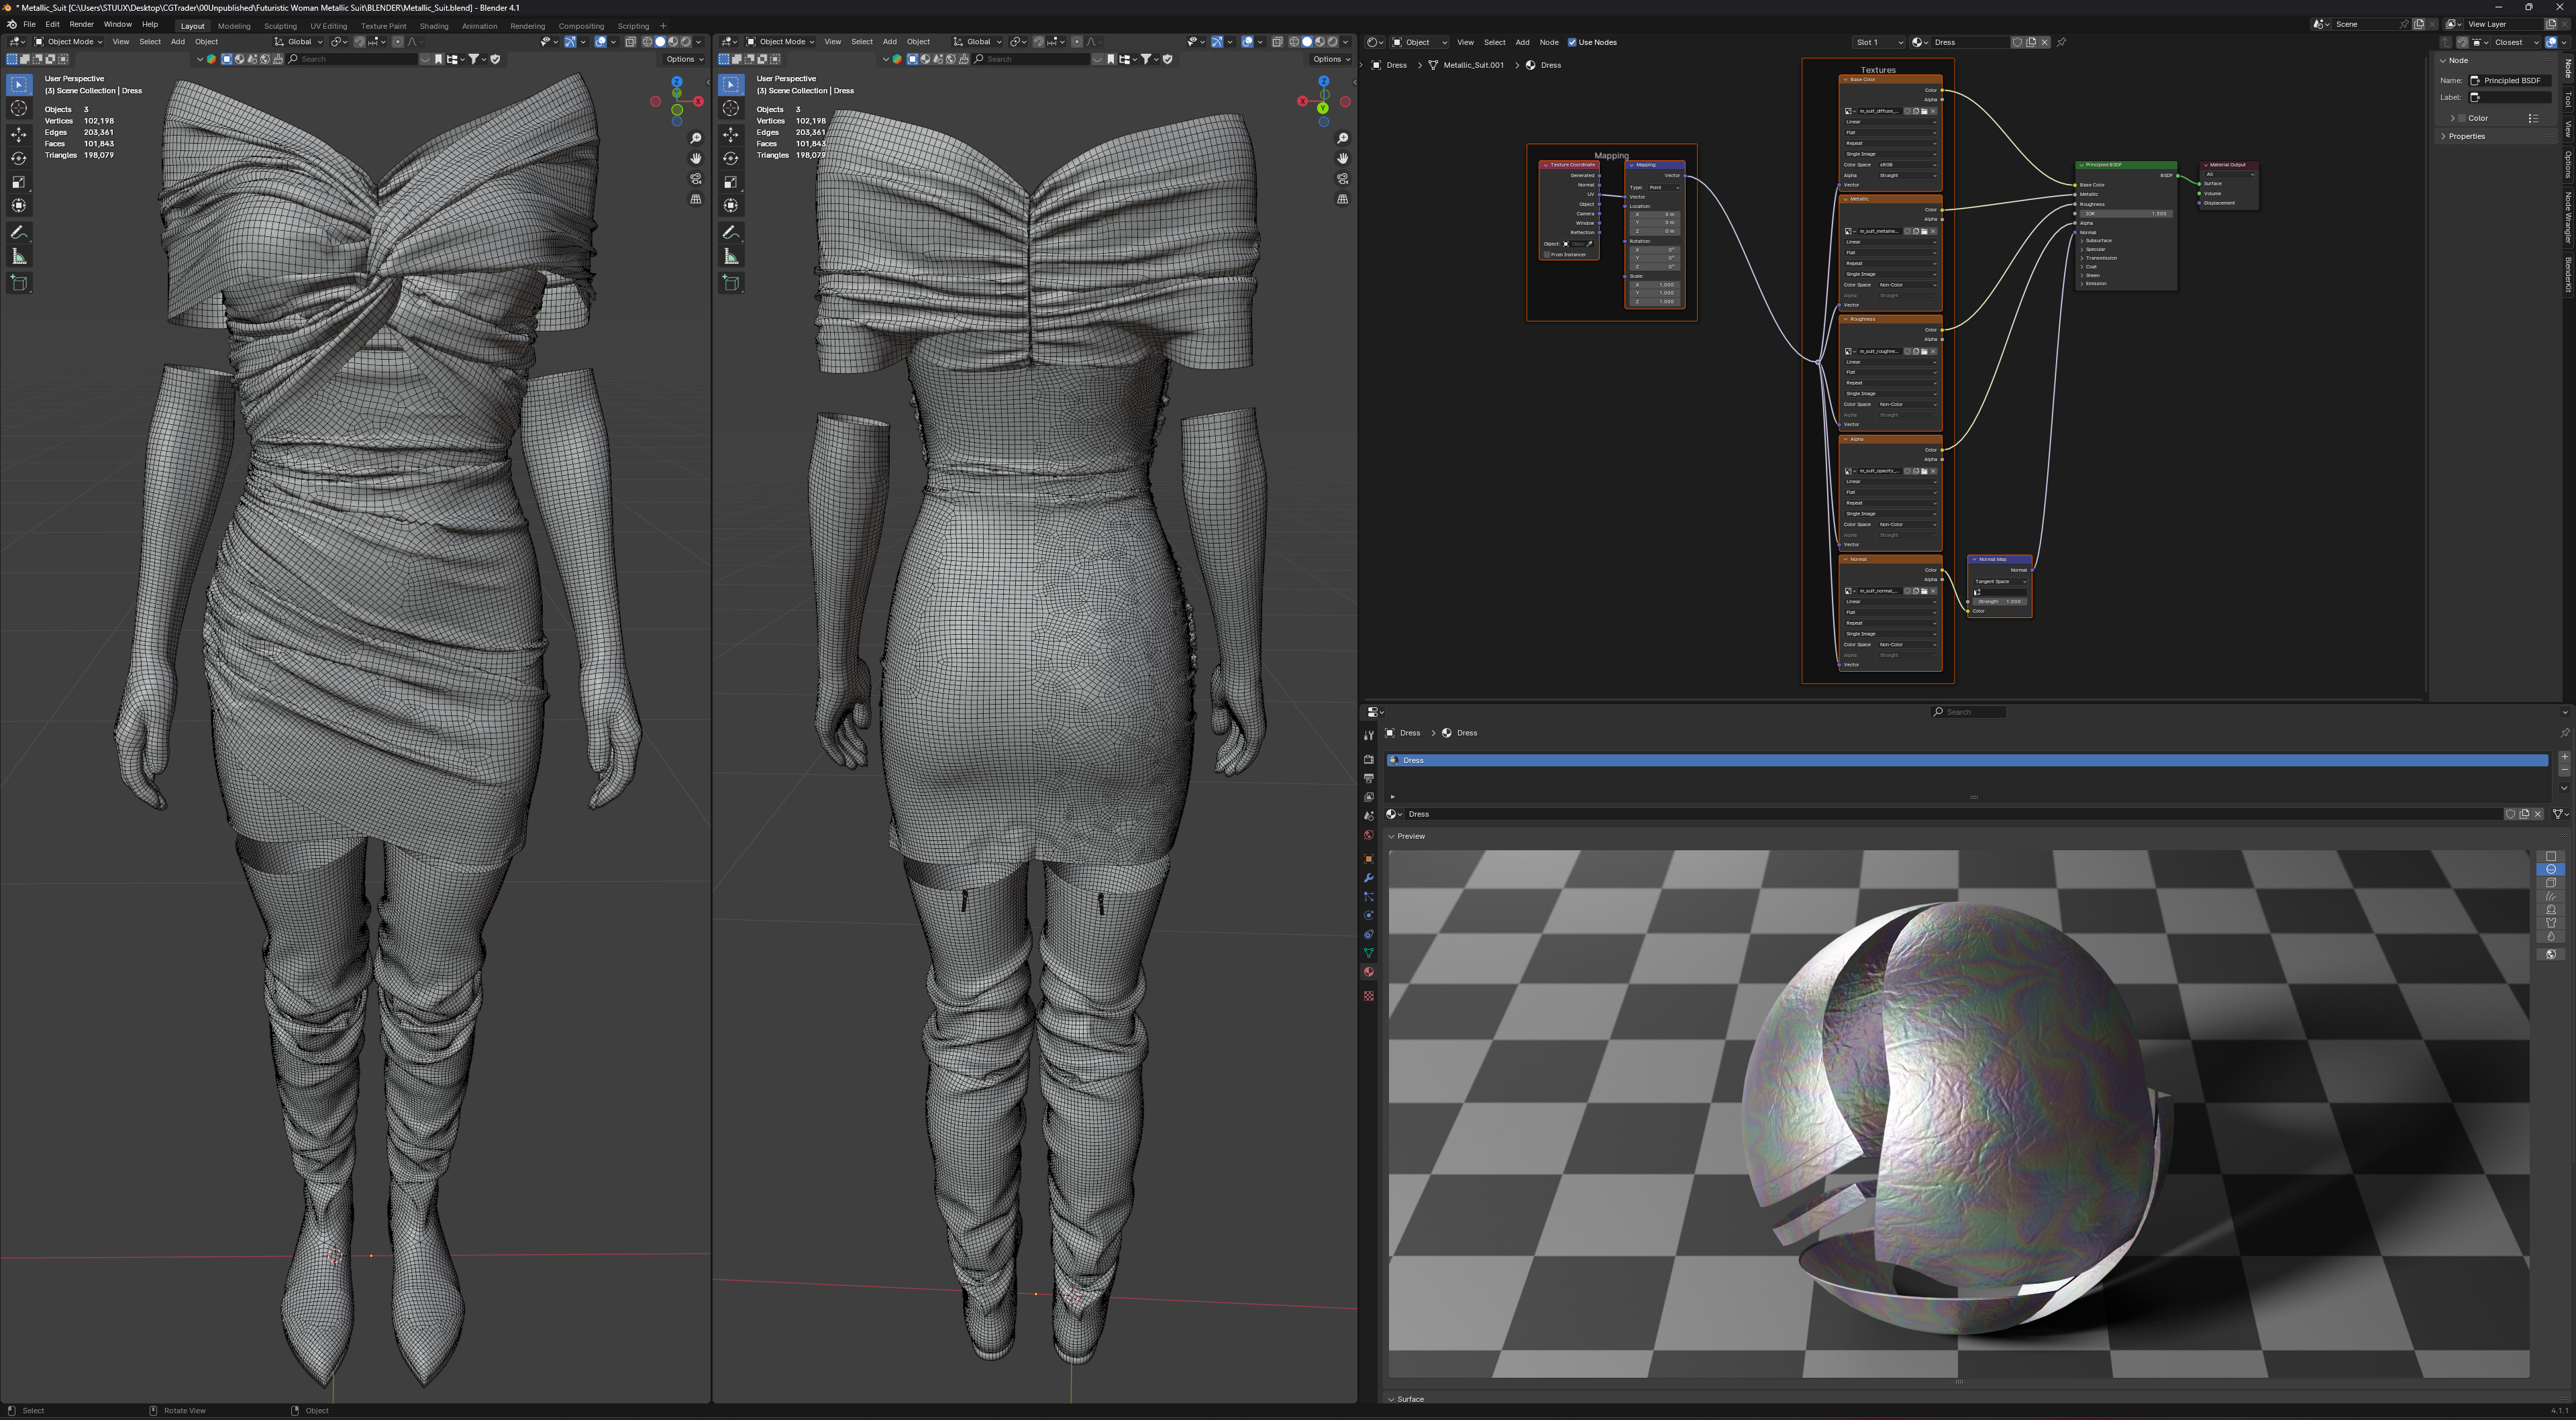
Task: Open the File menu
Action: 29,25
